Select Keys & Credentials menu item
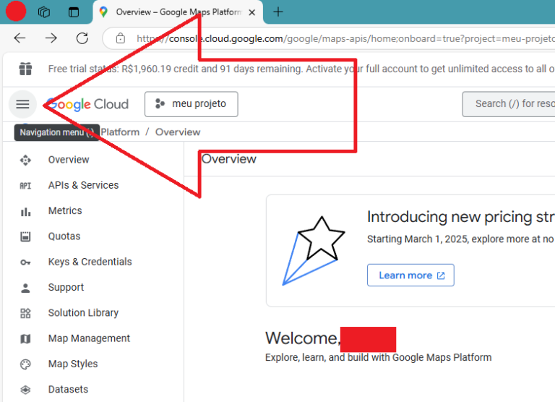Screen dimensions: 555x402 (90, 262)
